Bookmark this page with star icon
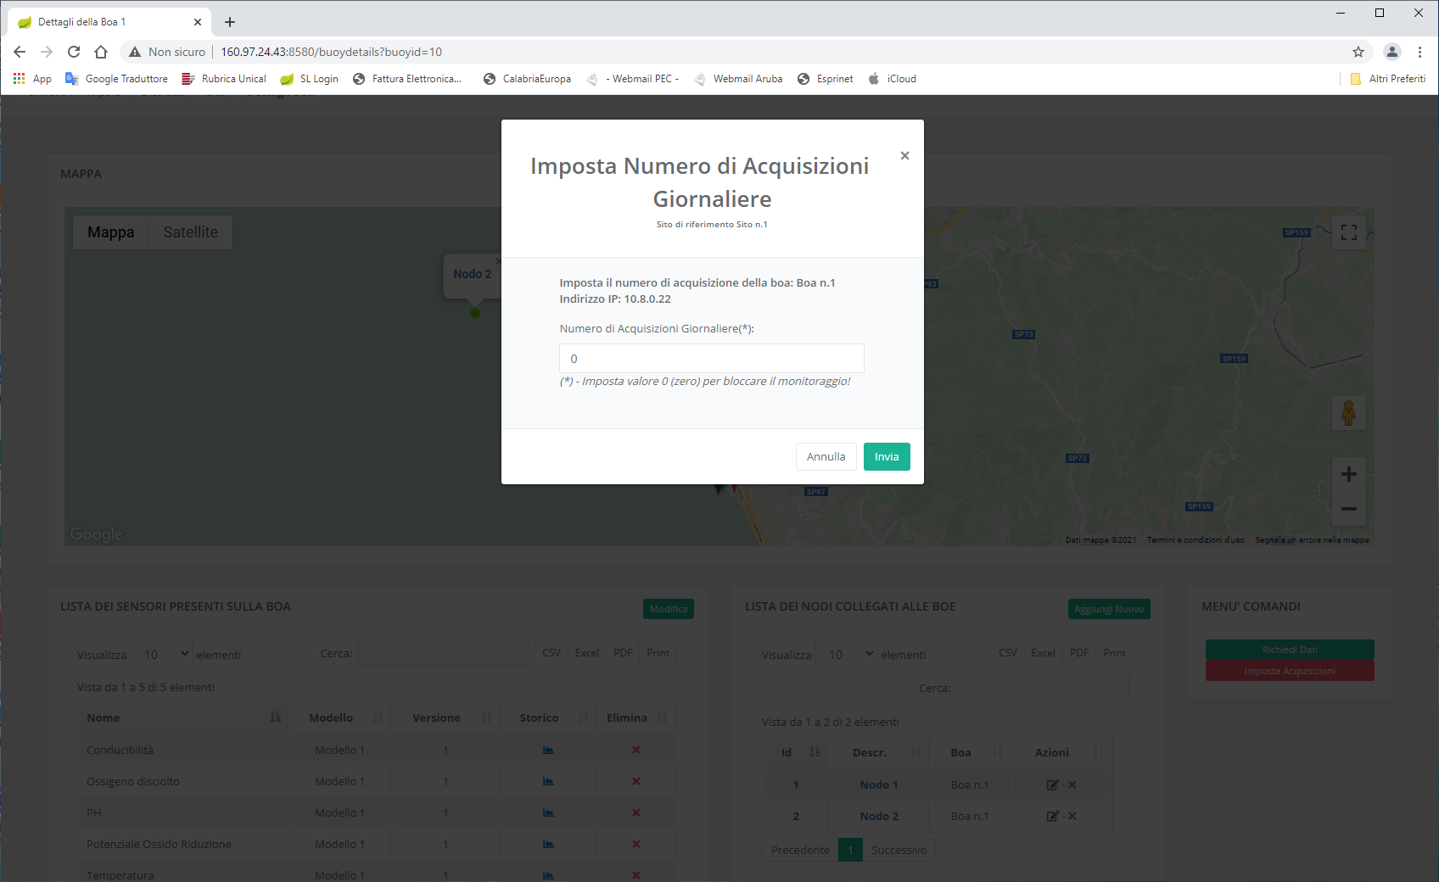The image size is (1439, 882). point(1358,52)
